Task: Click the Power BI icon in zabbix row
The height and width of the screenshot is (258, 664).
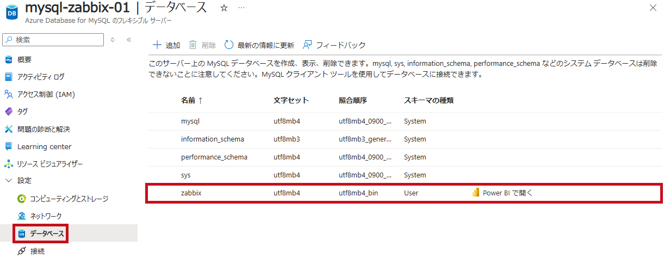Action: tap(476, 193)
